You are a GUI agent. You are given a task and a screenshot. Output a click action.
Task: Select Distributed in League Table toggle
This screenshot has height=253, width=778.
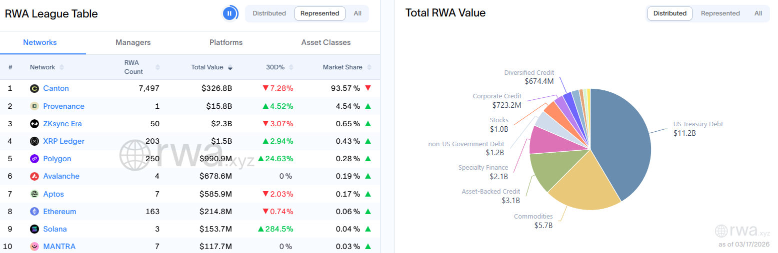click(x=269, y=13)
